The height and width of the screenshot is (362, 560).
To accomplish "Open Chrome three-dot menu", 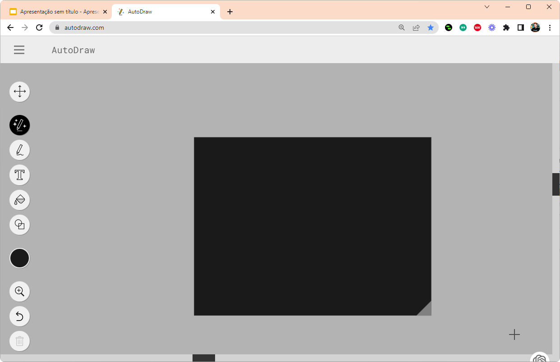I will click(550, 27).
